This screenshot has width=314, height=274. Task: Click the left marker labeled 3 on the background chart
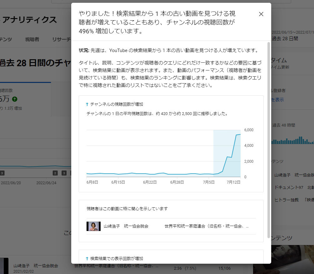(2, 173)
